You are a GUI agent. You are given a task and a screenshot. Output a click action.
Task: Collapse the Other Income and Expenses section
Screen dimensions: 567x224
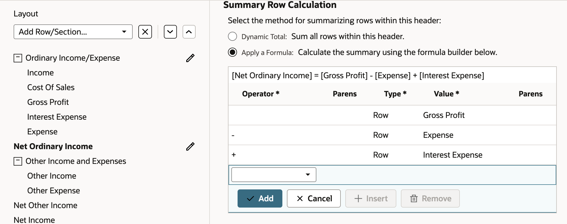pos(18,161)
